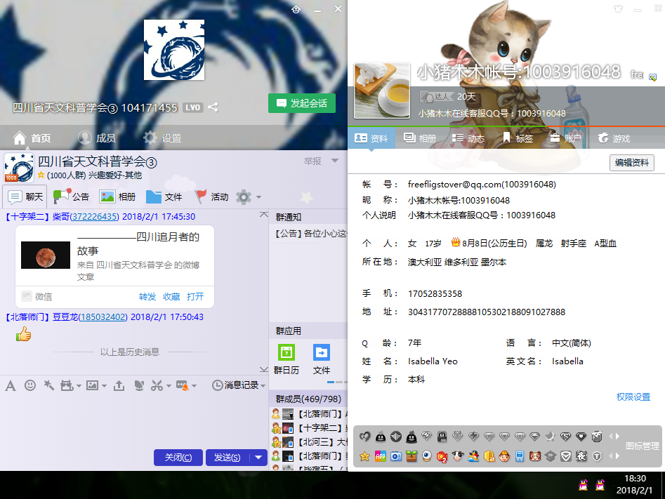Expand the screenshot scissors dropdown arrow

(169, 386)
